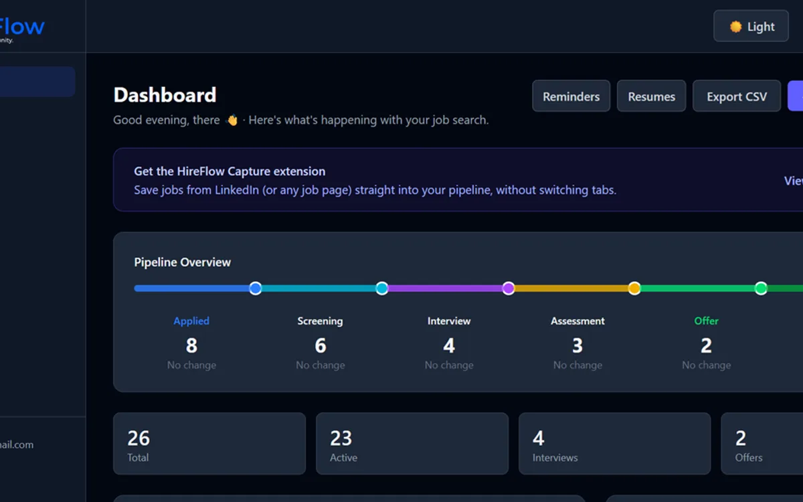Click the Screening stage marker on pipeline
Viewport: 803px width, 502px height.
tap(381, 288)
